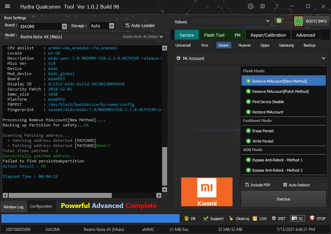Open the LOG icon
The width and height of the screenshot is (331, 234).
pos(255,218)
